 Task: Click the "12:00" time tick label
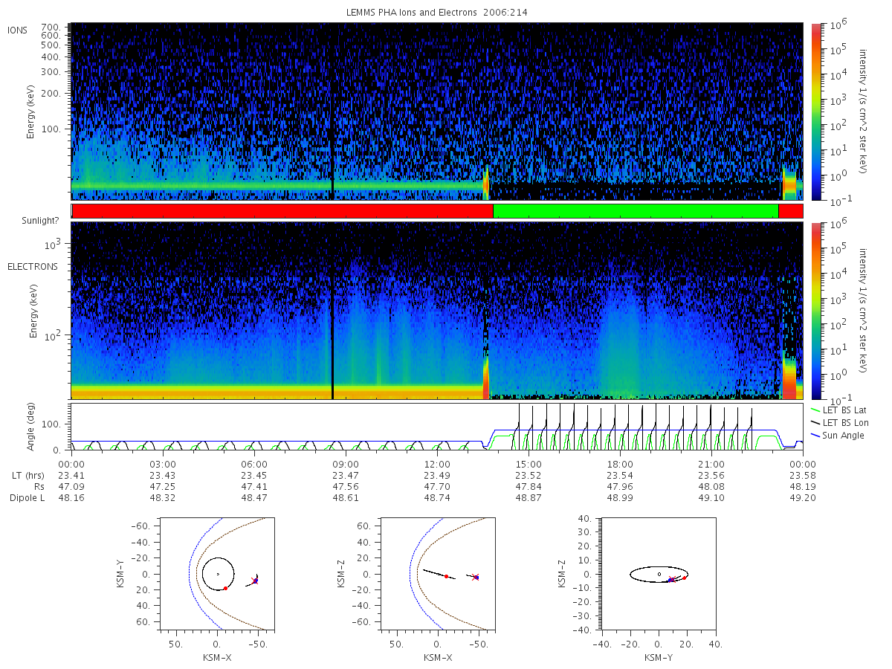pyautogui.click(x=437, y=465)
